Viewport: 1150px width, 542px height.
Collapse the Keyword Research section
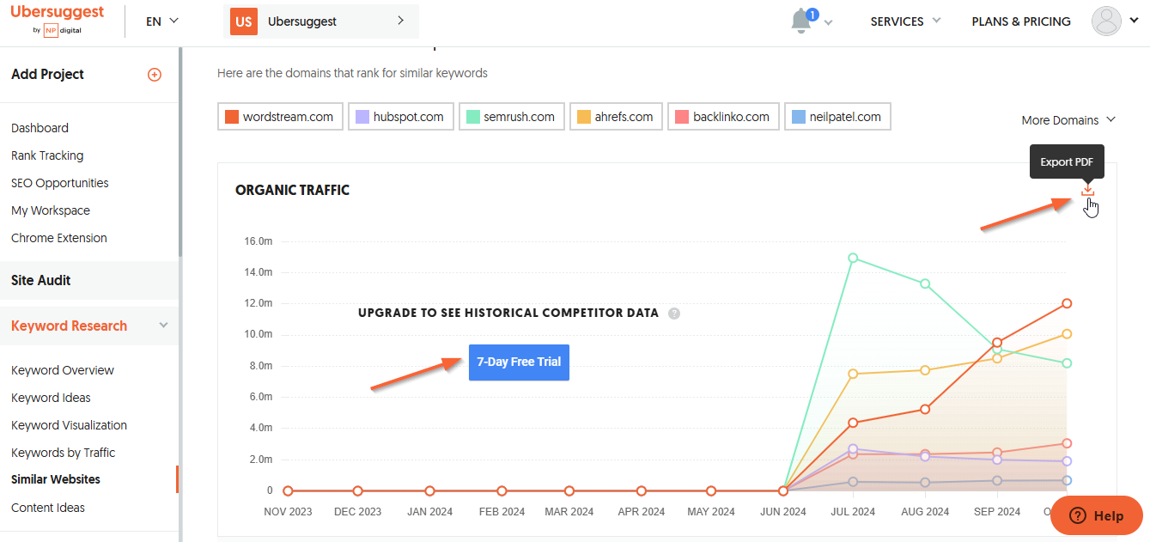tap(163, 326)
